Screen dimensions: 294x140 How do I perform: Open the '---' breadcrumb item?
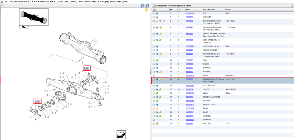coord(8,1)
